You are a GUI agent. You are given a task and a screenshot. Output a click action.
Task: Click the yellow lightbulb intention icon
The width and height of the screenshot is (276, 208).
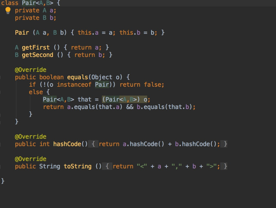click(x=8, y=10)
